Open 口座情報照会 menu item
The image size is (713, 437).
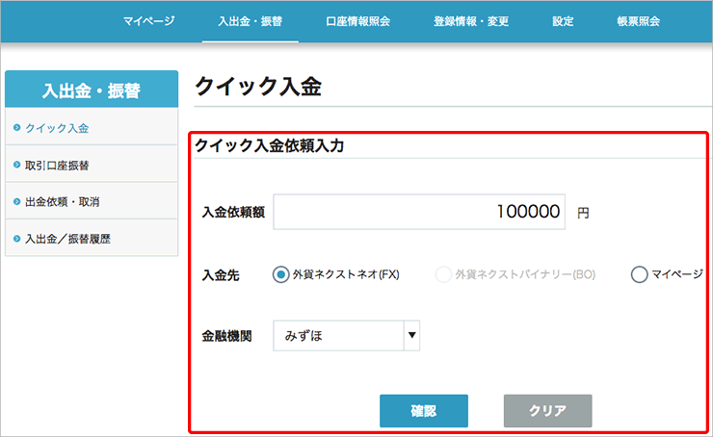coord(357,20)
